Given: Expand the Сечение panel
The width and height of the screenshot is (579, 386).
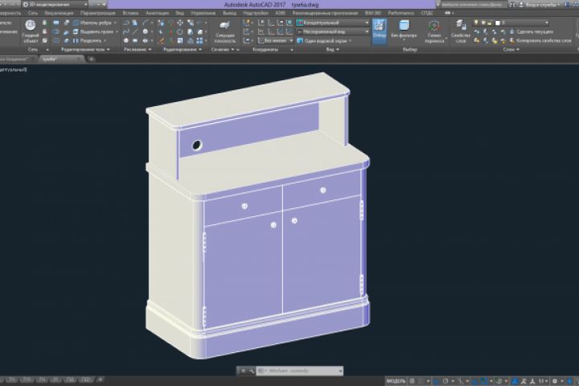Looking at the screenshot, I should [223, 49].
